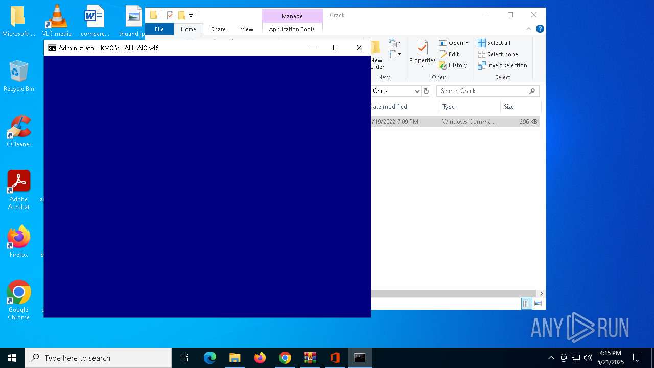The image size is (654, 368).
Task: Select the compare Word document on desktop
Action: click(x=95, y=20)
